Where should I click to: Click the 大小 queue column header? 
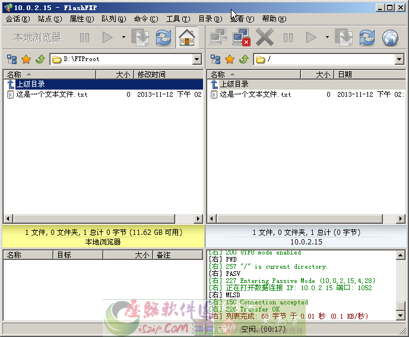point(128,255)
